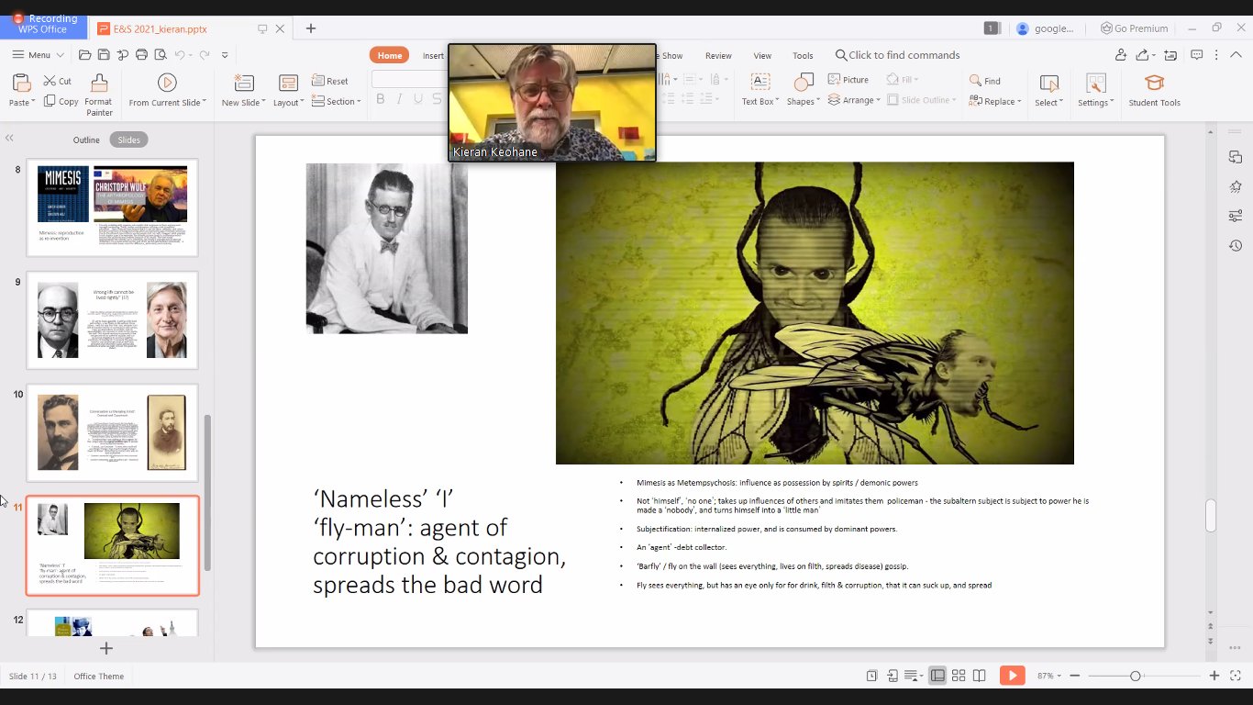Click the Save icon in quick access toolbar
The image size is (1253, 705).
click(104, 55)
